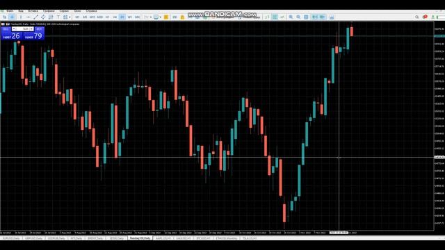
Task: Expand the chart templates dropdown arrow
Action: pos(161,17)
